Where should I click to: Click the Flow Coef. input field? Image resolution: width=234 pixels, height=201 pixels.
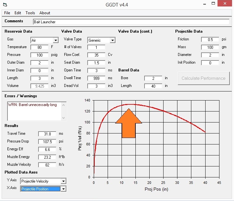pyautogui.click(x=96, y=55)
